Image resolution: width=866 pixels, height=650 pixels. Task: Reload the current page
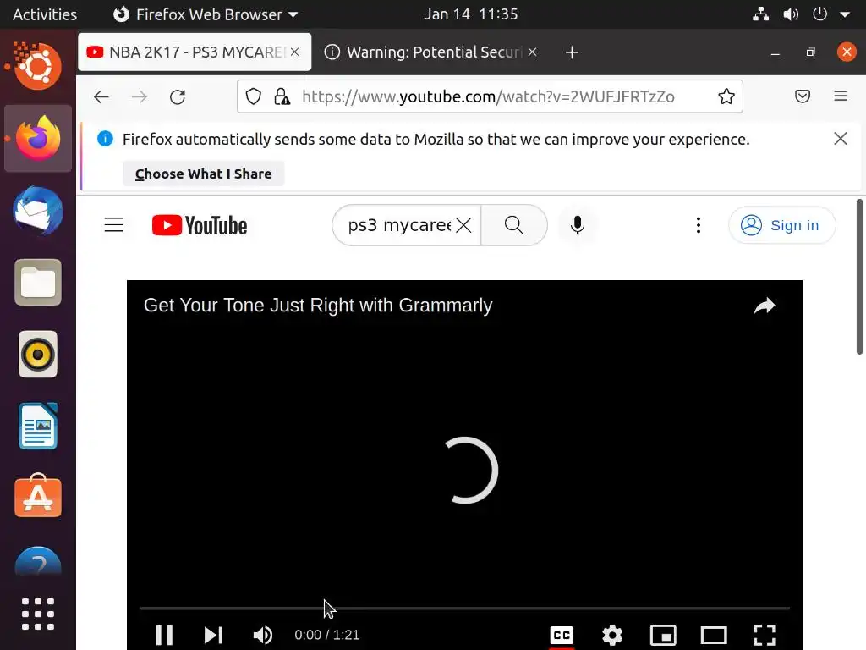click(x=178, y=97)
